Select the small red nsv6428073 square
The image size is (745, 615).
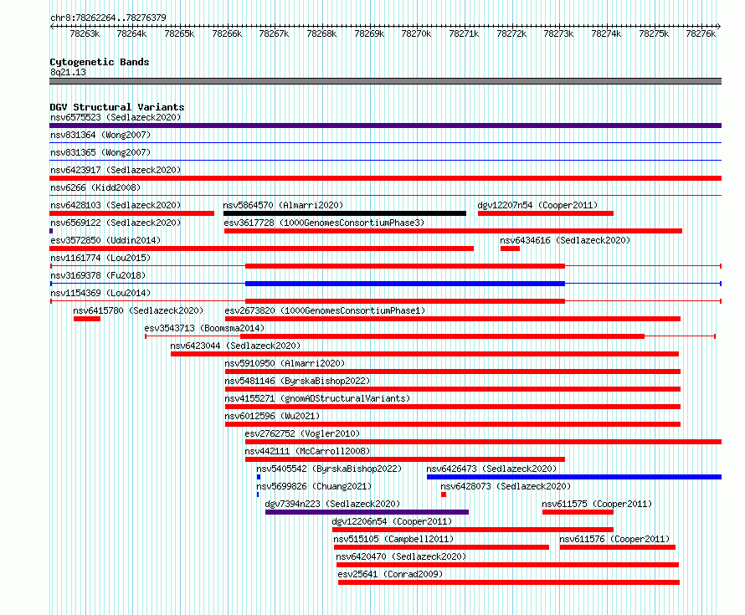(444, 495)
